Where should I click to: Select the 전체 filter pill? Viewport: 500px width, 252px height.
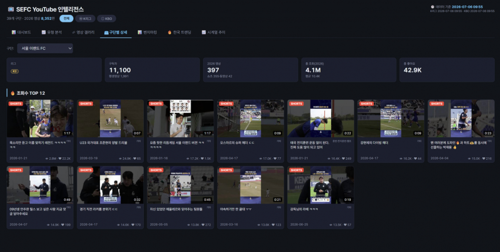pyautogui.click(x=66, y=18)
